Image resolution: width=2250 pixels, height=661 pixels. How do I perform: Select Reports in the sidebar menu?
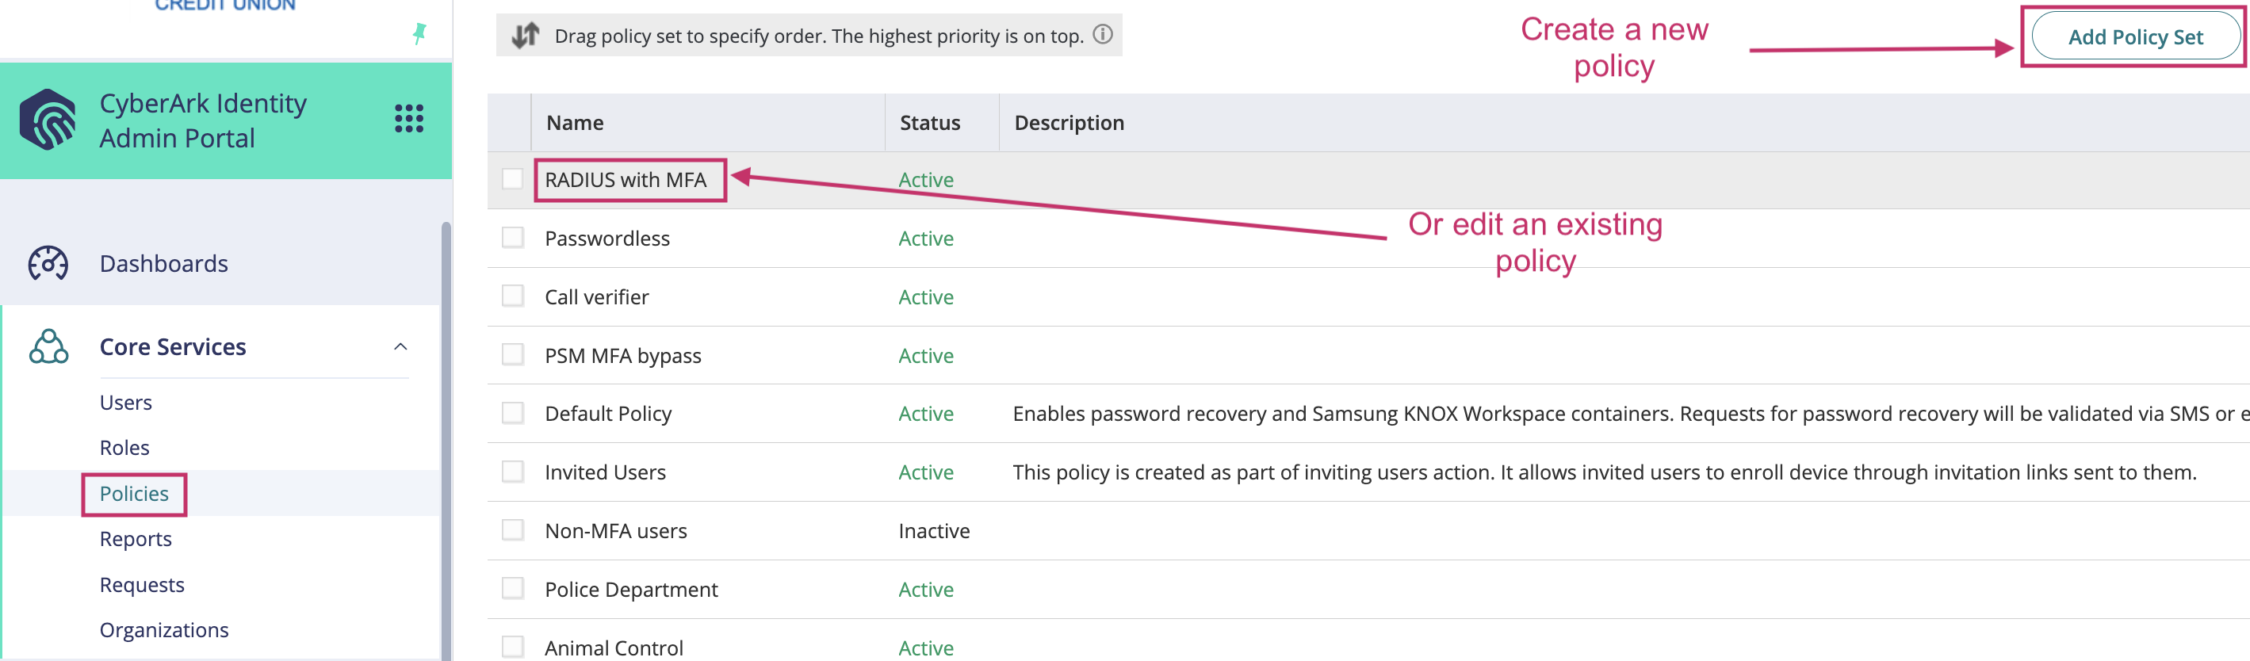(136, 539)
